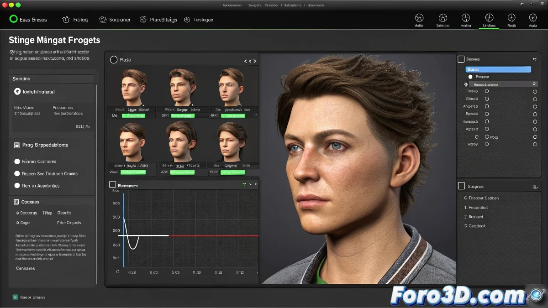This screenshot has height=308, width=548.
Task: Open the Sarpaner menu item
Action: [x=120, y=20]
